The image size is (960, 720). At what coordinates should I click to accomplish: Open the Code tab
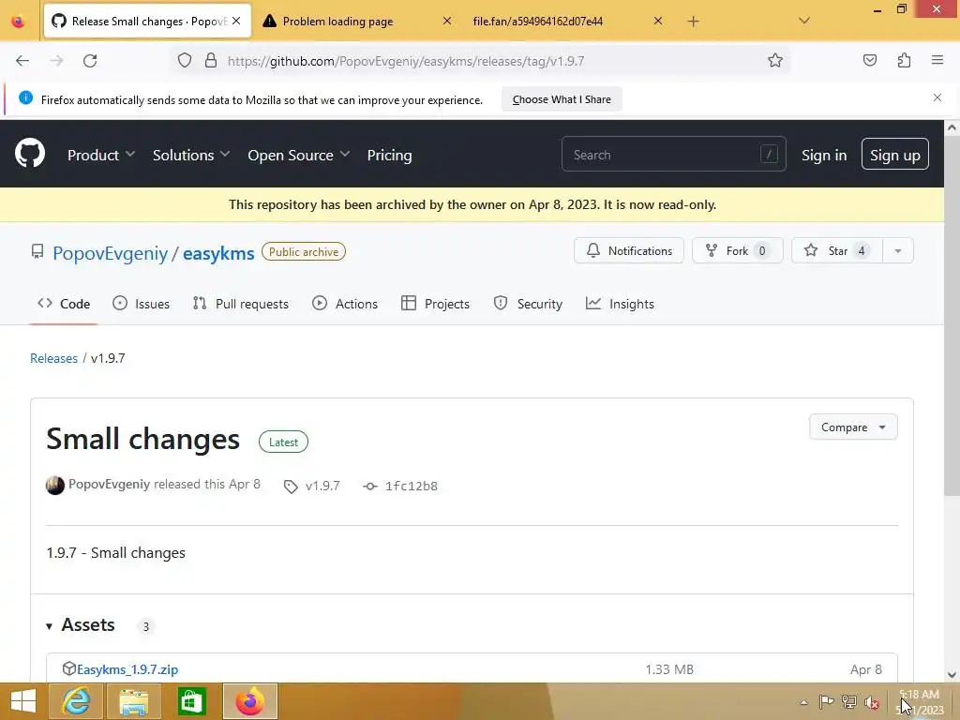click(64, 304)
